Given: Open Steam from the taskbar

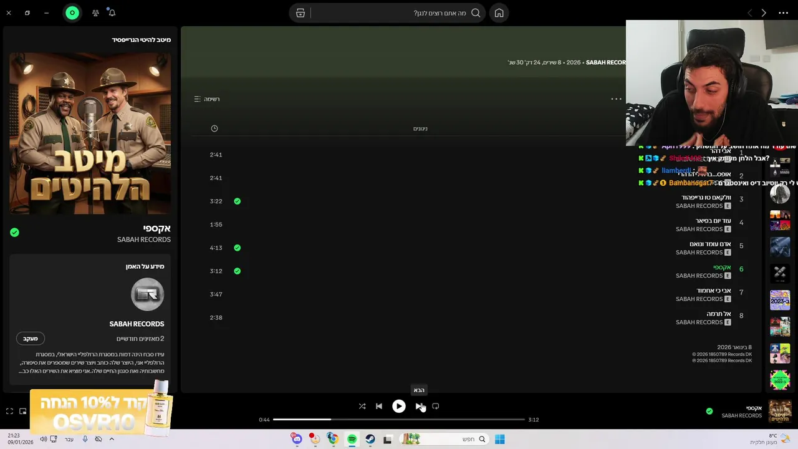Looking at the screenshot, I should pos(370,439).
